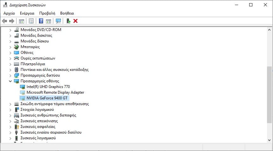Click the Intel UHD Graphics 770 adapter icon

pyautogui.click(x=23, y=87)
